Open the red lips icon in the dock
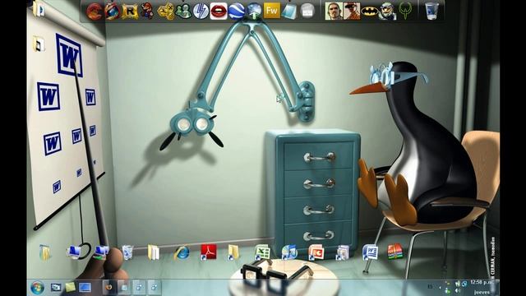This screenshot has width=526, height=296. point(219,11)
